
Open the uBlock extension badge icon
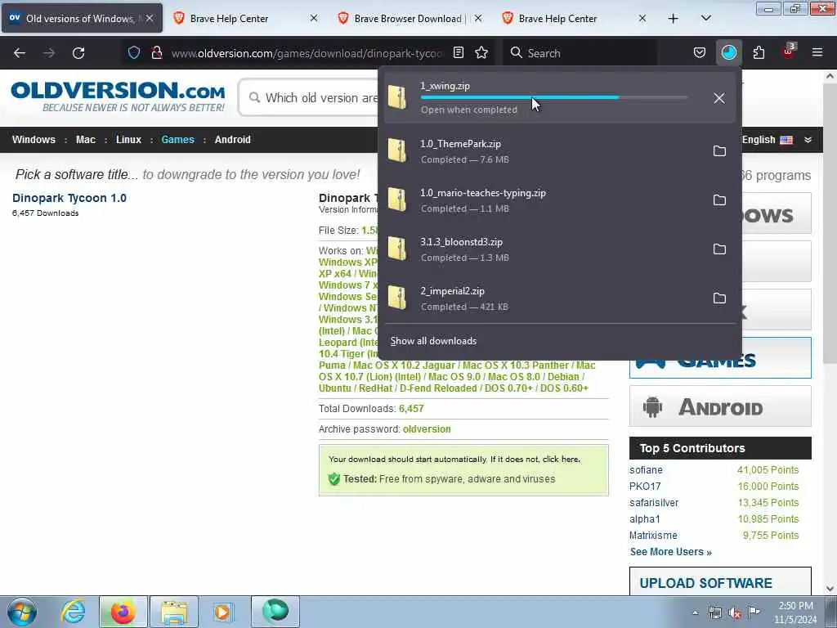pyautogui.click(x=789, y=52)
